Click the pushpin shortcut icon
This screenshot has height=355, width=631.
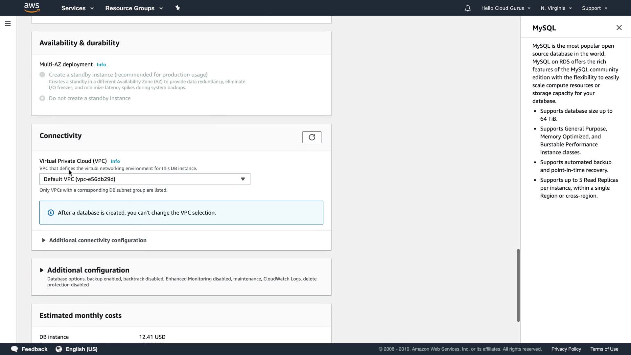coord(178,8)
